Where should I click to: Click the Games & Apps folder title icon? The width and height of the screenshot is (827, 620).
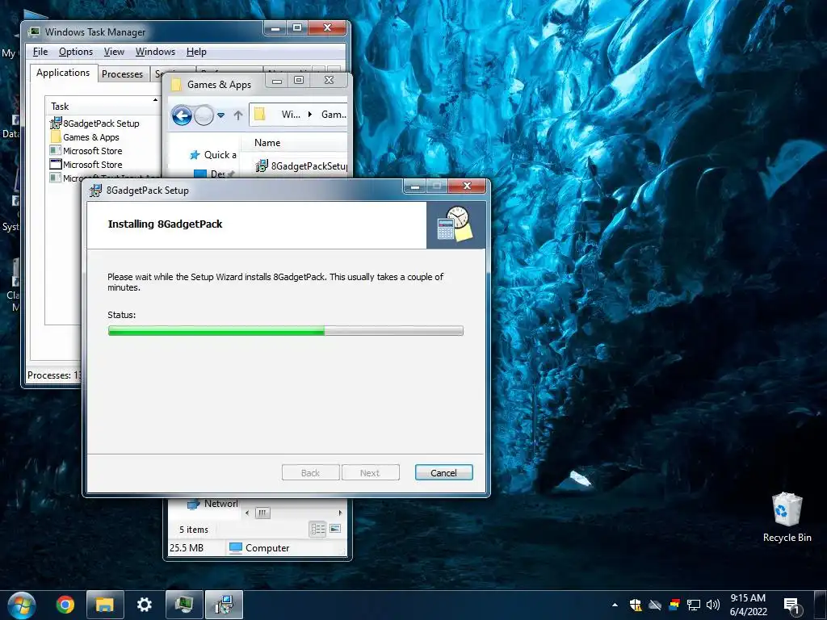pos(177,84)
